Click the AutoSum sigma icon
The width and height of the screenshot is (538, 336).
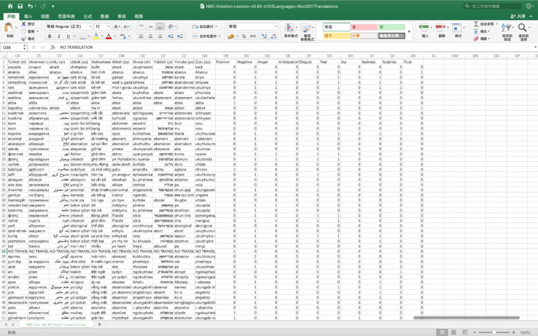[476, 24]
